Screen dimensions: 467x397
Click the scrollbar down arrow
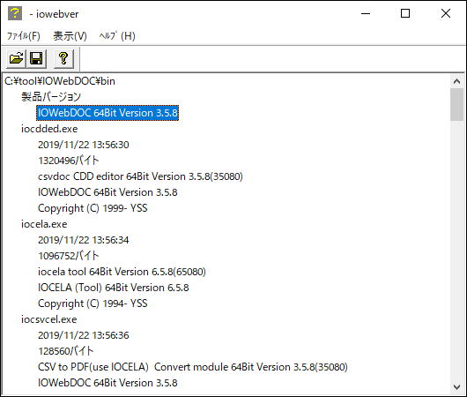pos(457,387)
